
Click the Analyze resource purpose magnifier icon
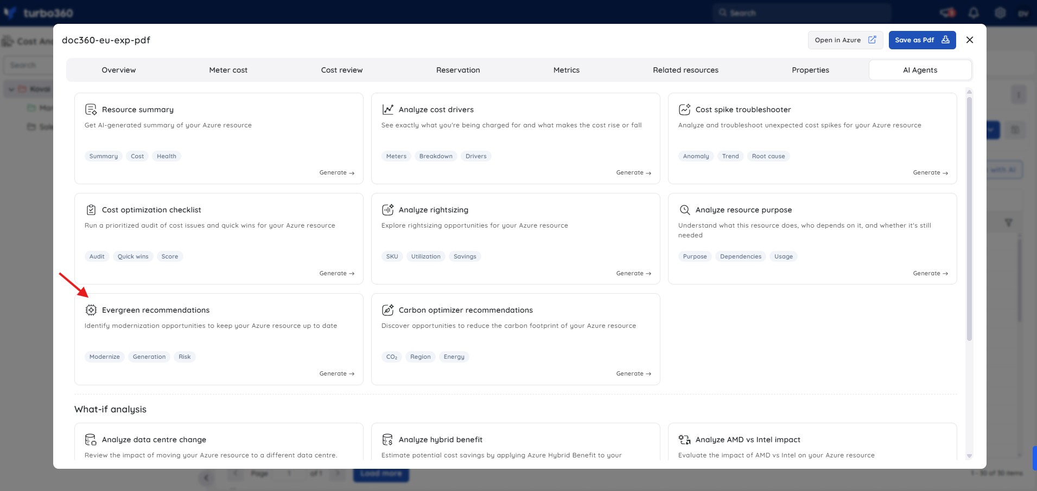684,210
